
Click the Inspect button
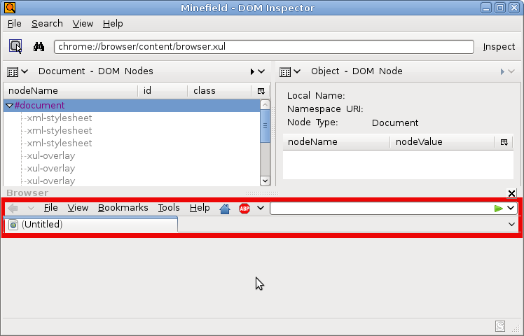tap(499, 47)
